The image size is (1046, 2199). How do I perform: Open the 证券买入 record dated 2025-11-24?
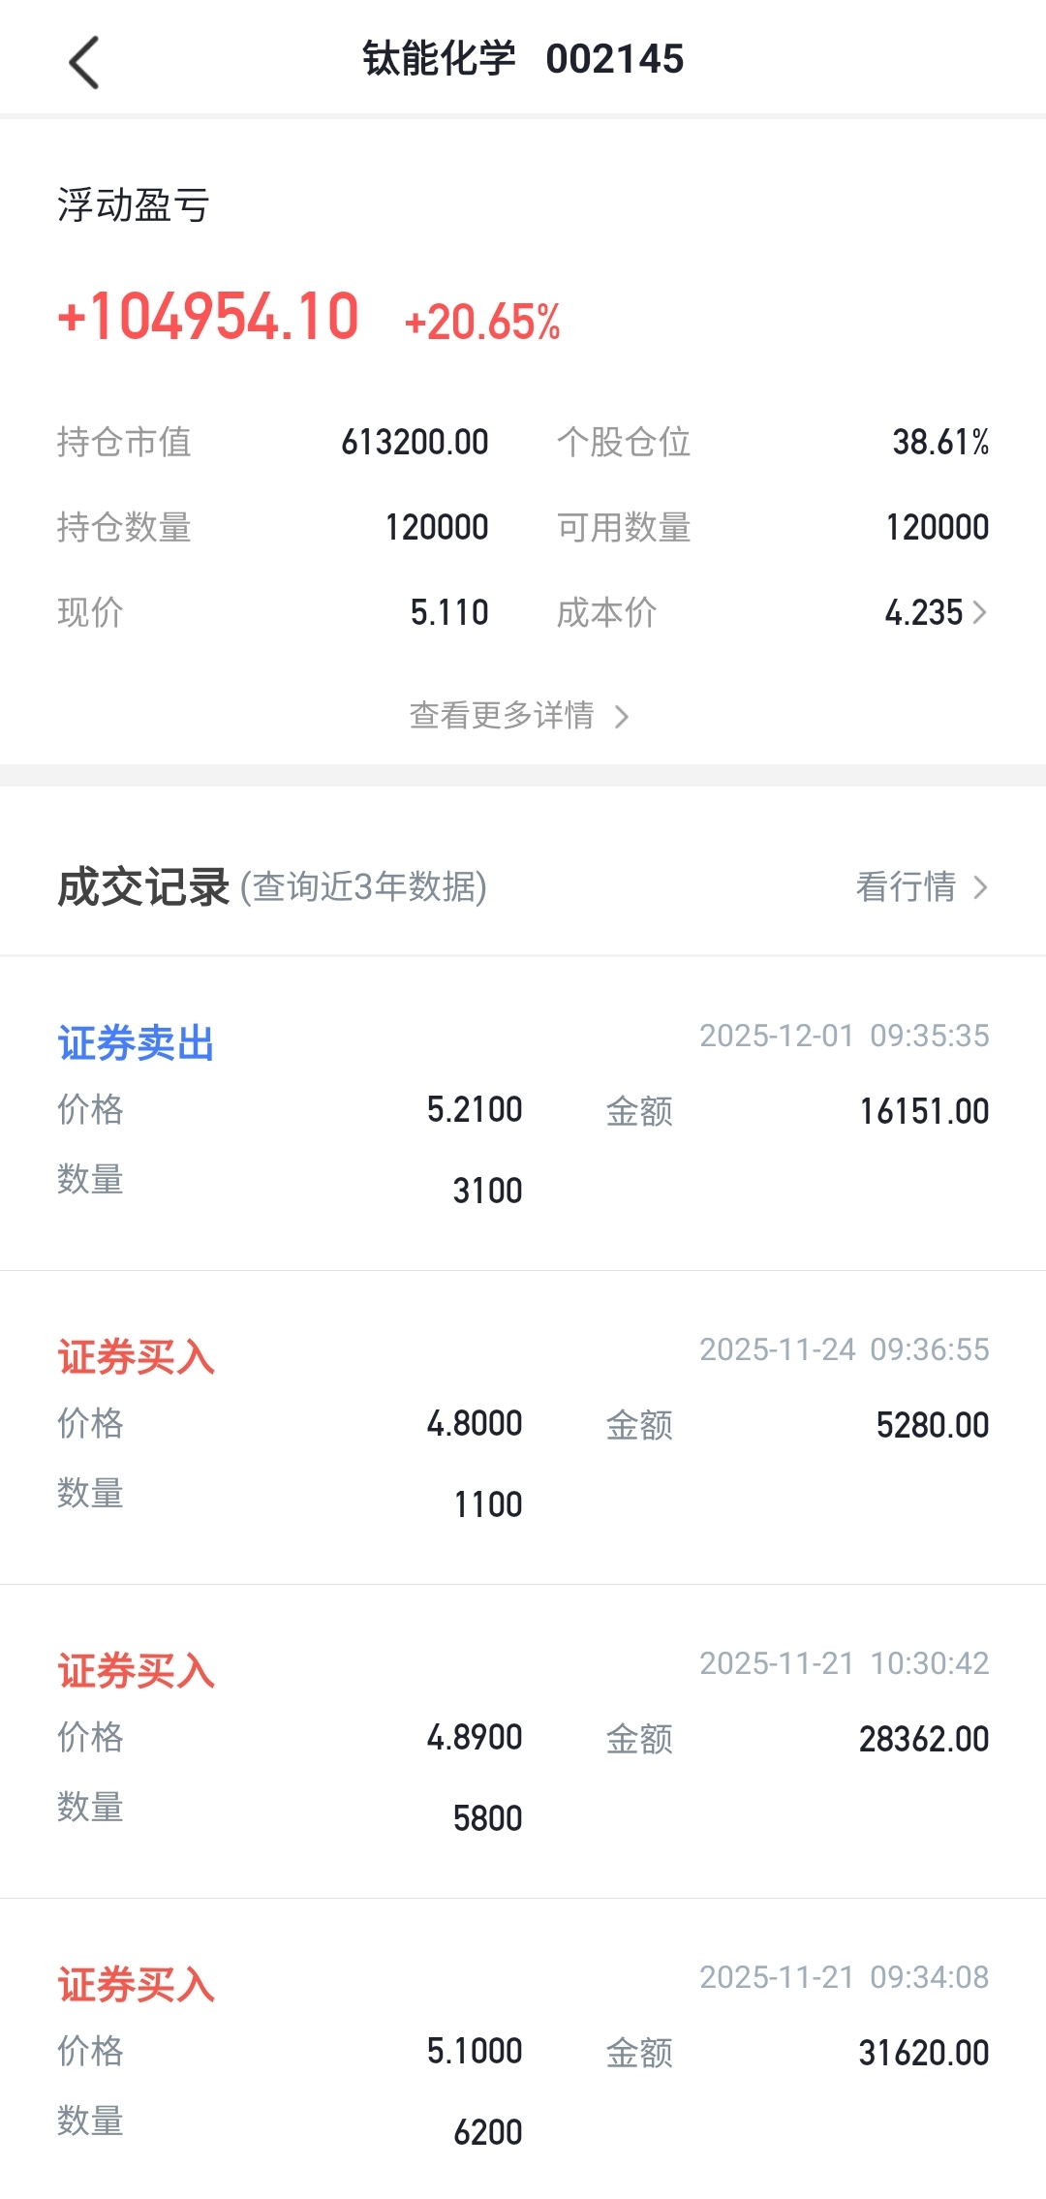[x=523, y=1428]
